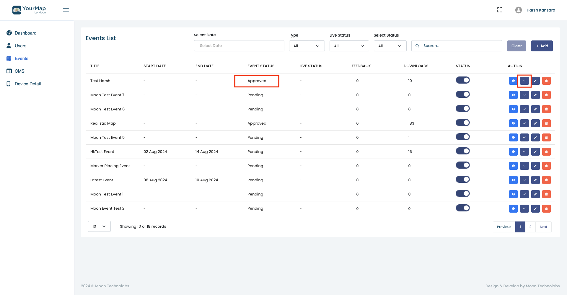Expand the Live Status dropdown
The height and width of the screenshot is (295, 567).
(349, 46)
